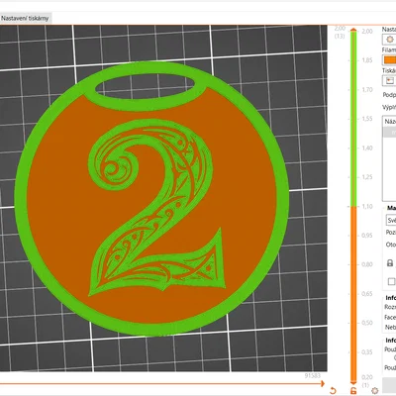This screenshot has width=396, height=396.
Task: Click the horizontal move slider arrow thumb
Action: [322, 383]
